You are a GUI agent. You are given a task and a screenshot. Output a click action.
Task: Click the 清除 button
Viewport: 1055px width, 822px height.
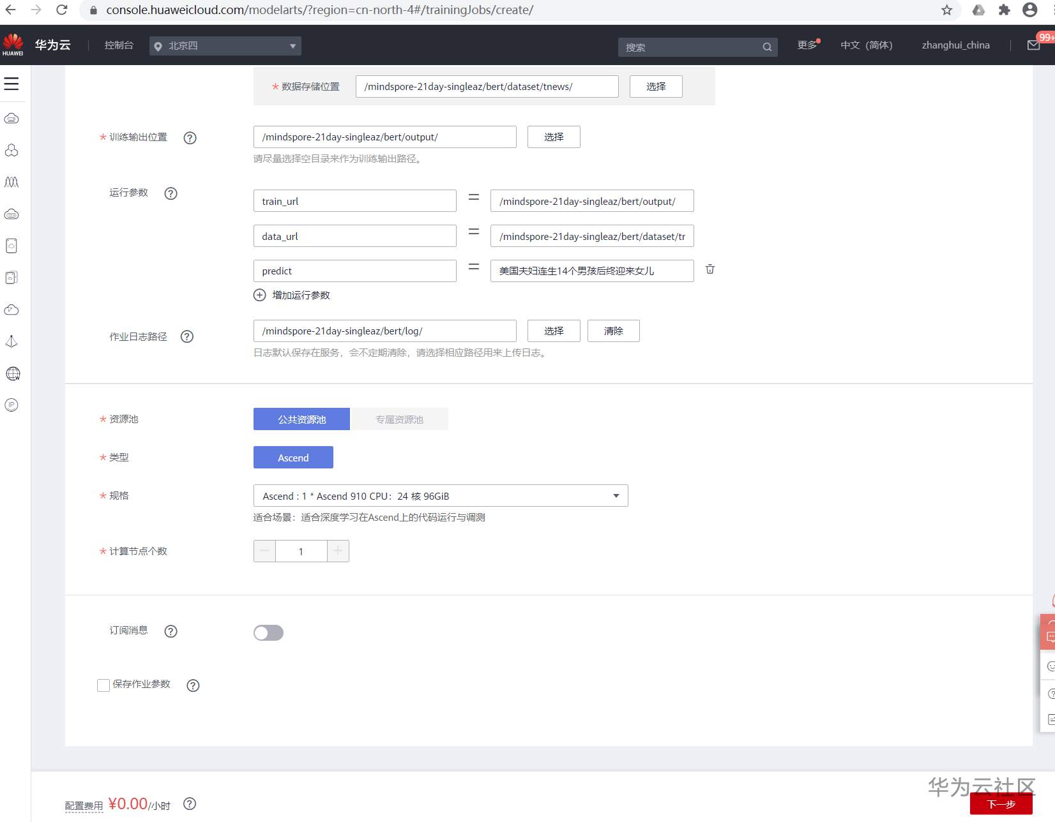tap(614, 331)
